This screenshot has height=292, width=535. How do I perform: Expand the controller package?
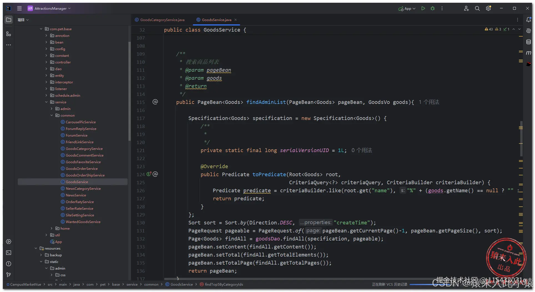point(46,62)
